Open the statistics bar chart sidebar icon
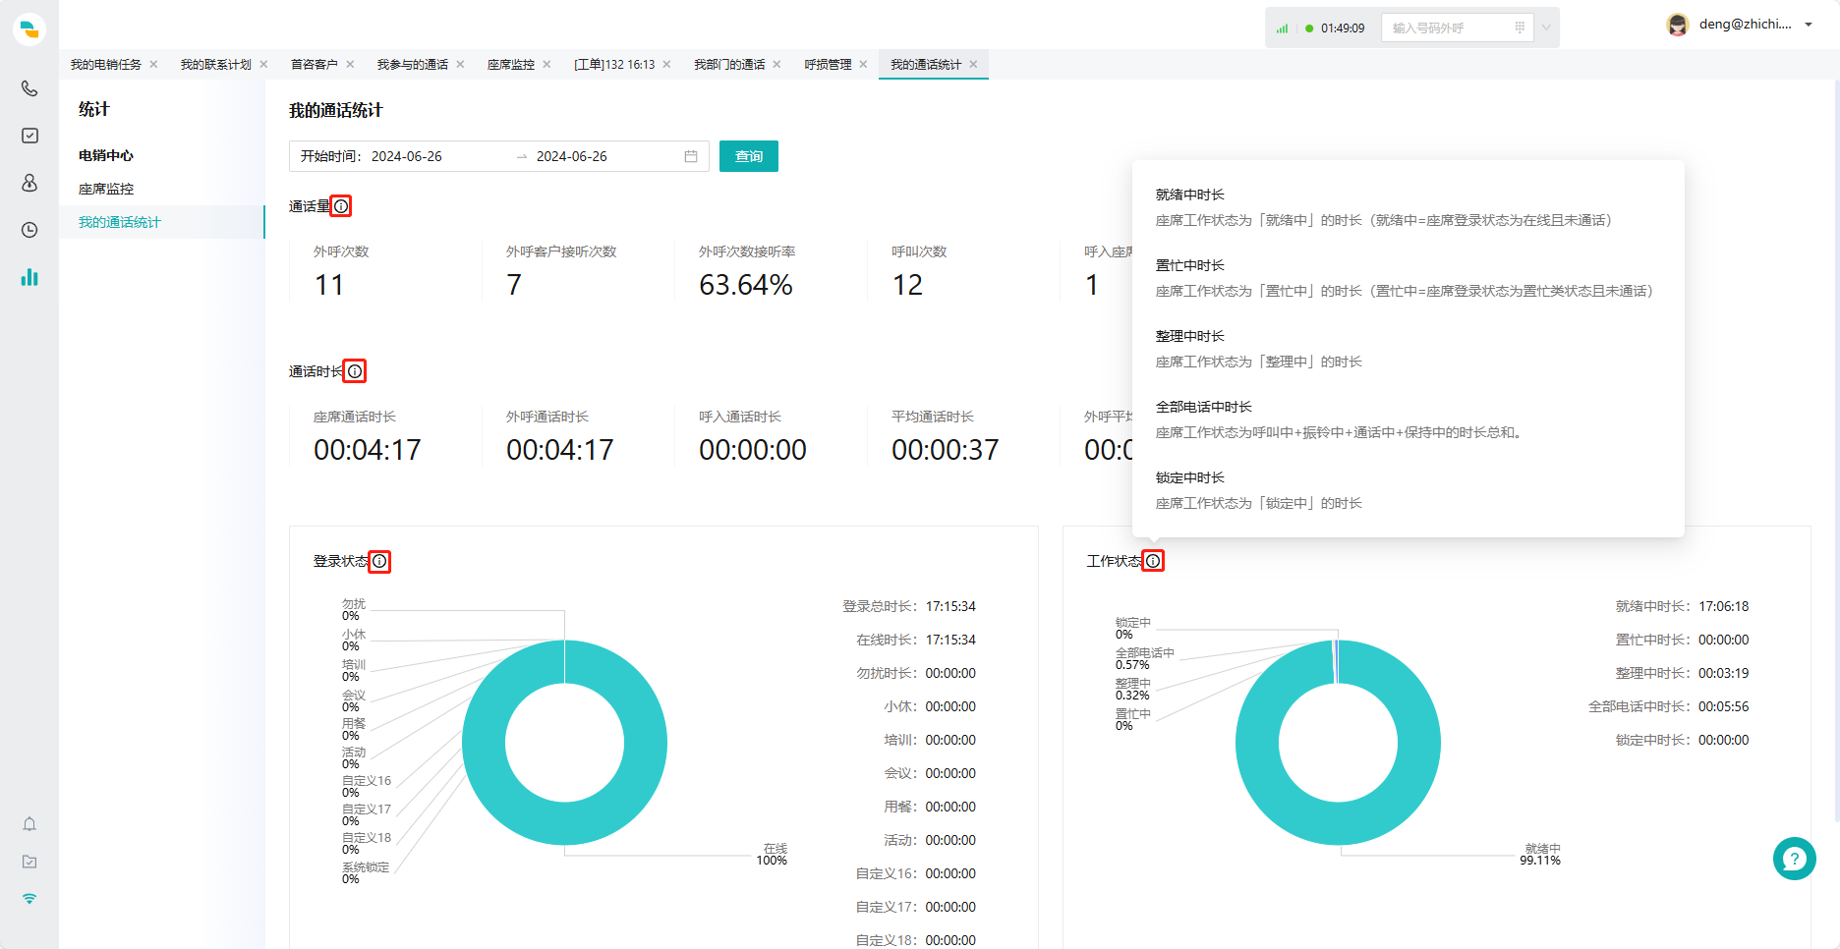 [29, 277]
